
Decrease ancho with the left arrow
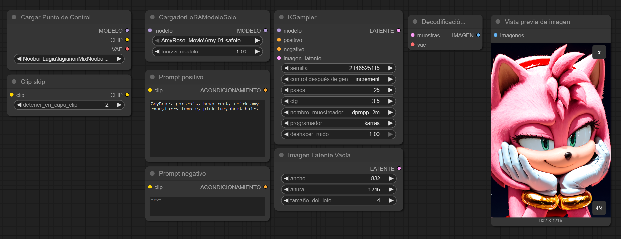(287, 178)
